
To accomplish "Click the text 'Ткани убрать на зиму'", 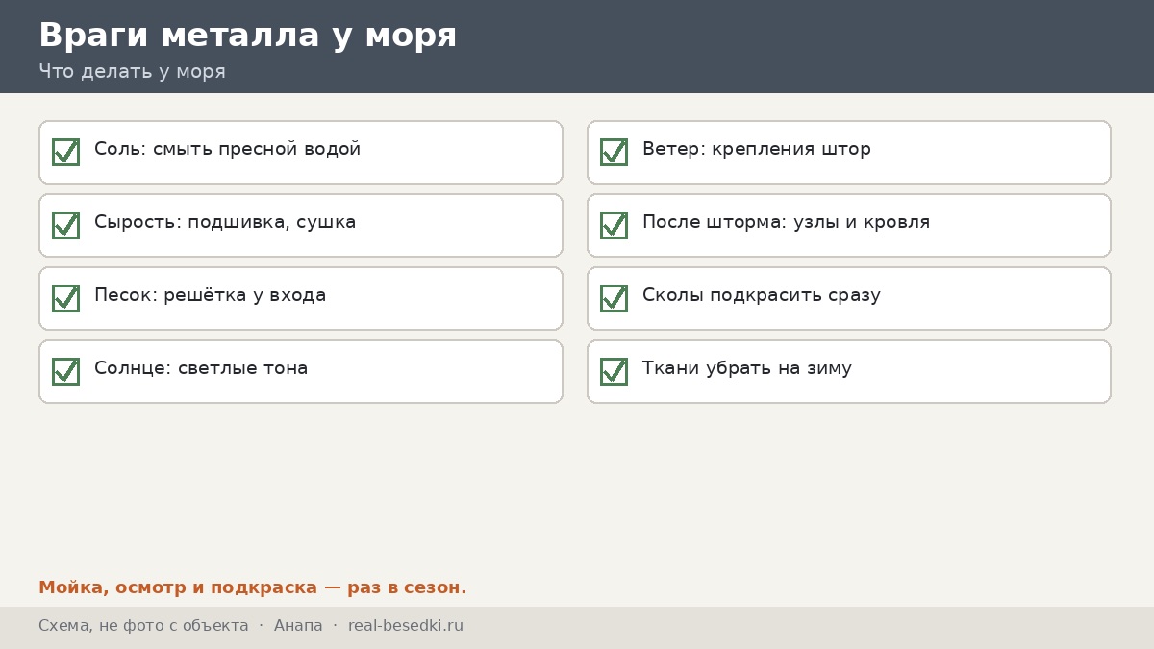I will 747,369.
